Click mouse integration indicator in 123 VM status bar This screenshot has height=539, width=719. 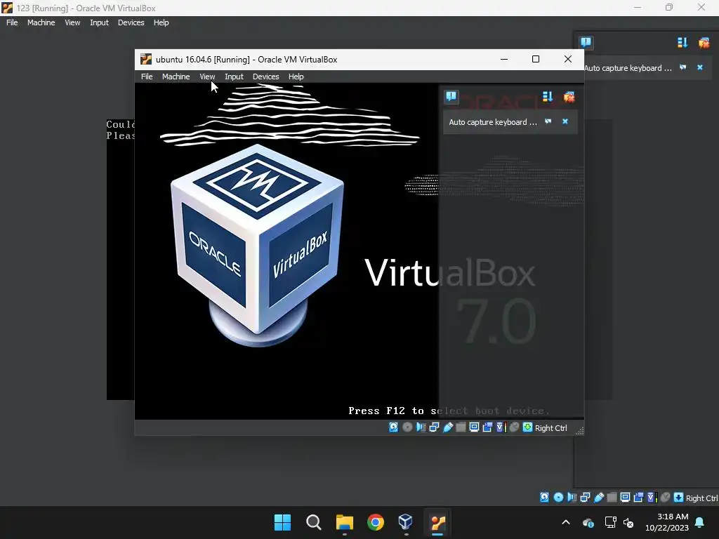[665, 498]
